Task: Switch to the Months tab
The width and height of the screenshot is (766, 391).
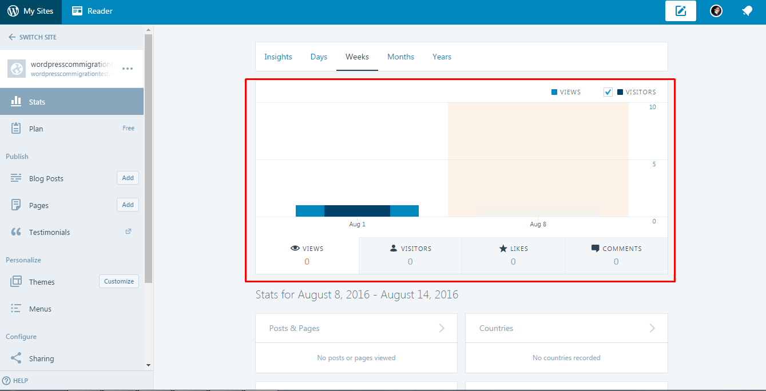Action: (400, 57)
